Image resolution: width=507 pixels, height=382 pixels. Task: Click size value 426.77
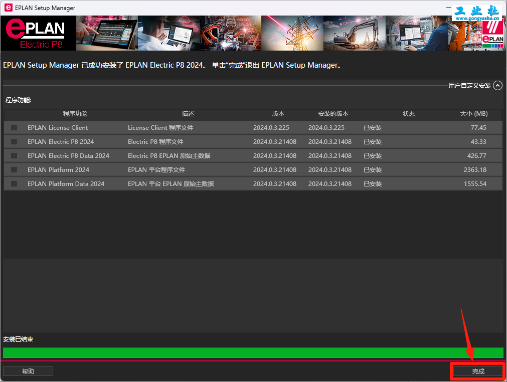pyautogui.click(x=476, y=156)
